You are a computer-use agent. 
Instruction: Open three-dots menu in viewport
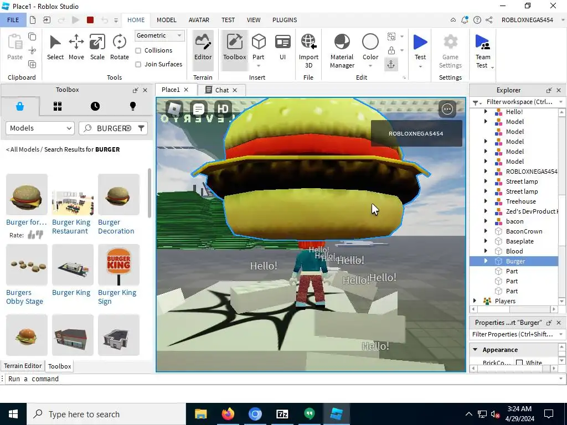click(x=447, y=109)
